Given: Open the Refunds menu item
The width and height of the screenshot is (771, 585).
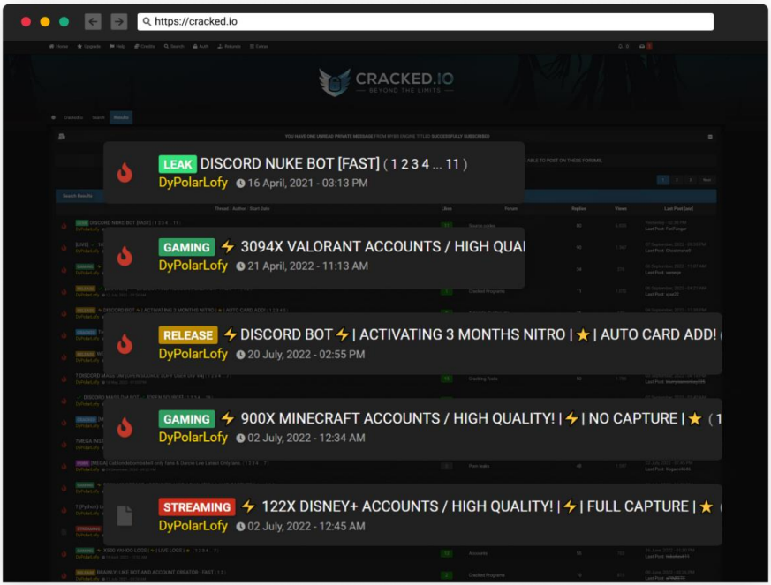Looking at the screenshot, I should click(229, 46).
